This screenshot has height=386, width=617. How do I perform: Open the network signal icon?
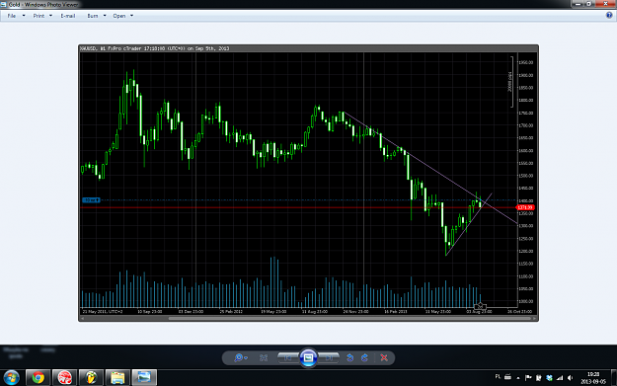tap(560, 378)
